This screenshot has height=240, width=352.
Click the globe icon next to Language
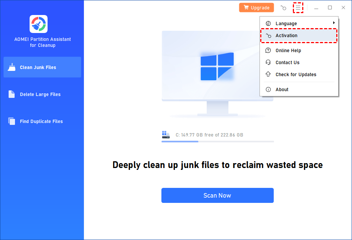[x=268, y=23]
